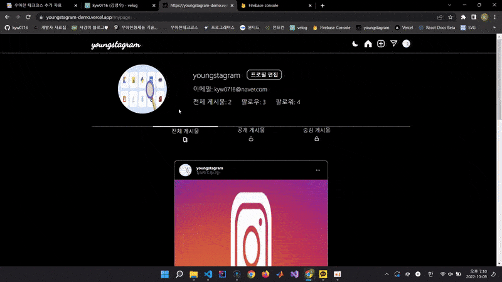
Task: Share this page icon in address bar
Action: pyautogui.click(x=440, y=18)
